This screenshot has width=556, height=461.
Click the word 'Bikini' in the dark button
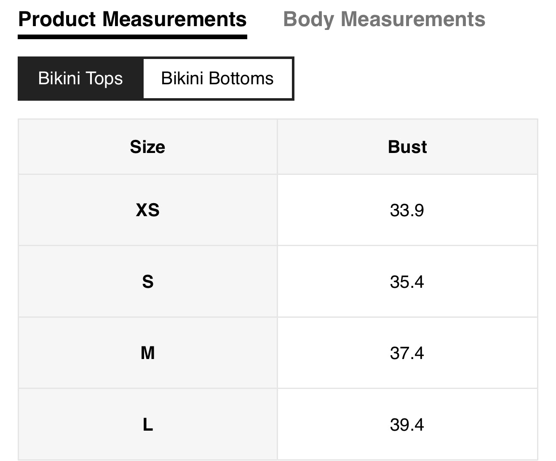[59, 79]
